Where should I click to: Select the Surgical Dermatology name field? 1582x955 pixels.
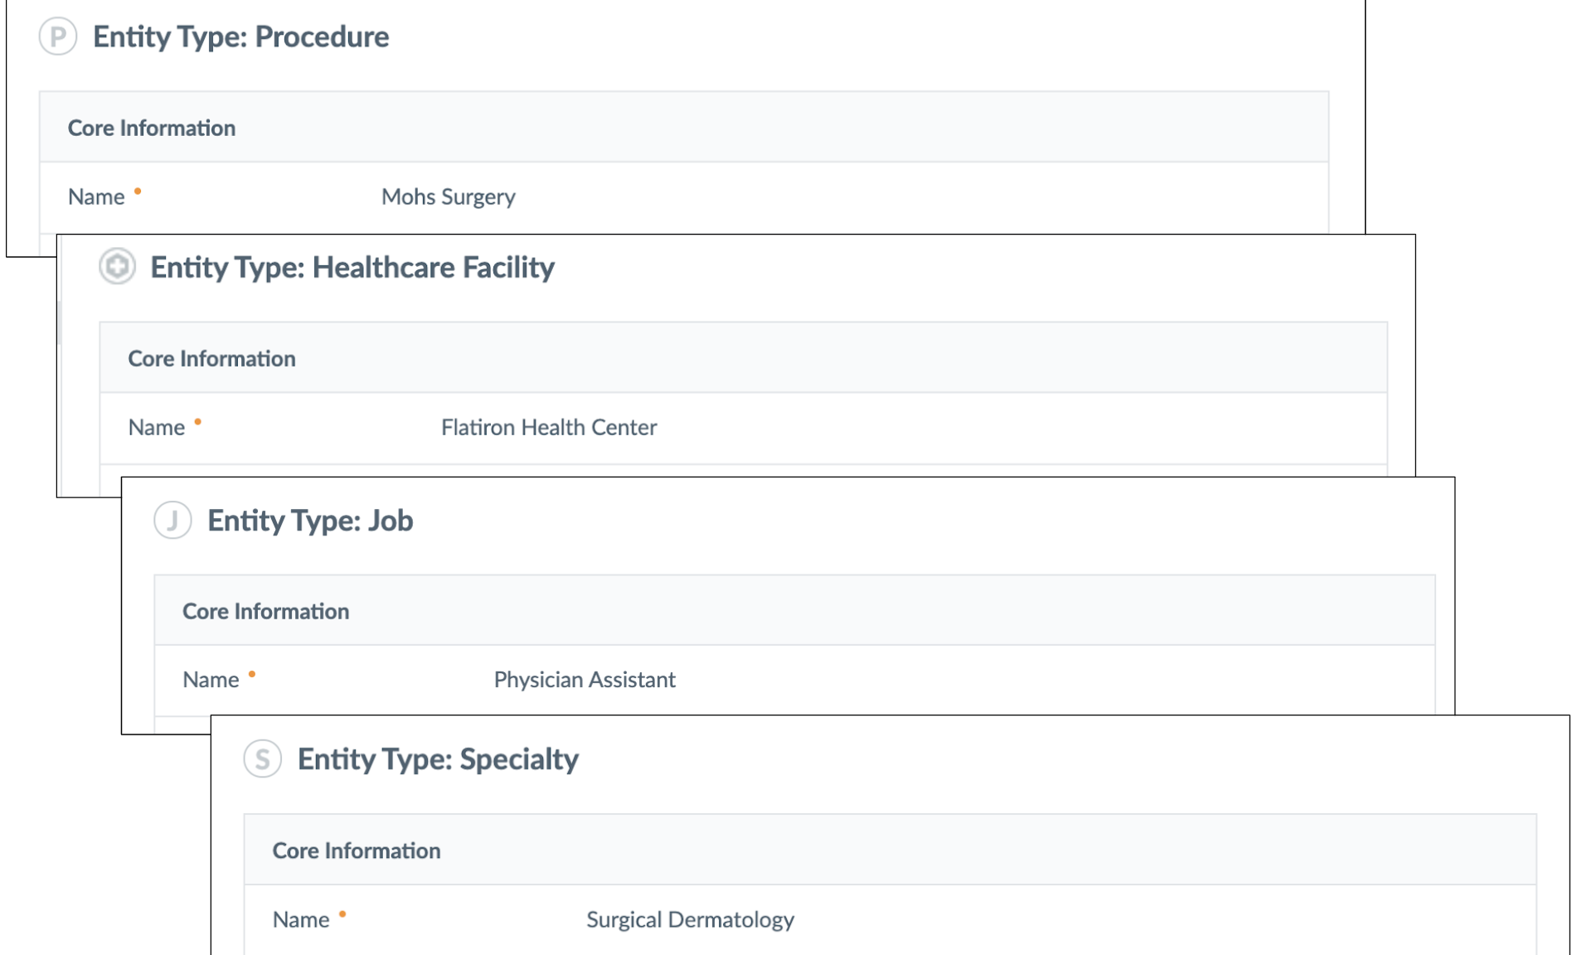coord(690,919)
